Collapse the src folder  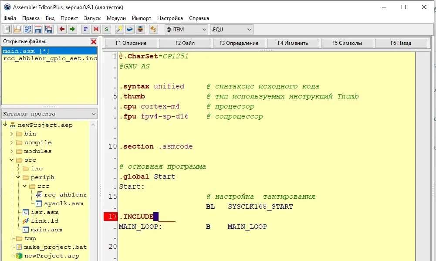(x=11, y=160)
